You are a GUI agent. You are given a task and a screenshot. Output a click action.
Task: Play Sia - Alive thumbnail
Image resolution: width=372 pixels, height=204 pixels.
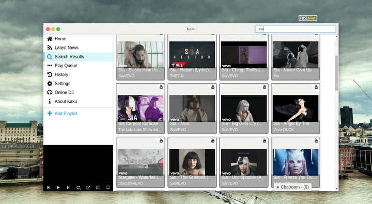click(192, 108)
